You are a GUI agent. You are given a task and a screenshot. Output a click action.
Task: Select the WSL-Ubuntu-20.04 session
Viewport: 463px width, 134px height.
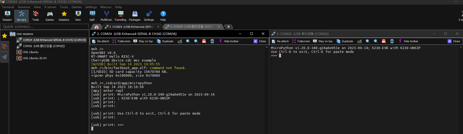32,58
